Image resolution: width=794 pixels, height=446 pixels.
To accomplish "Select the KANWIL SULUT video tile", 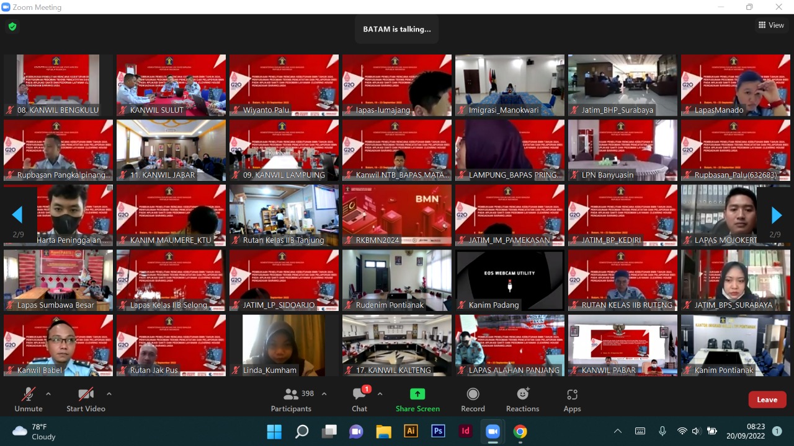I will point(171,85).
